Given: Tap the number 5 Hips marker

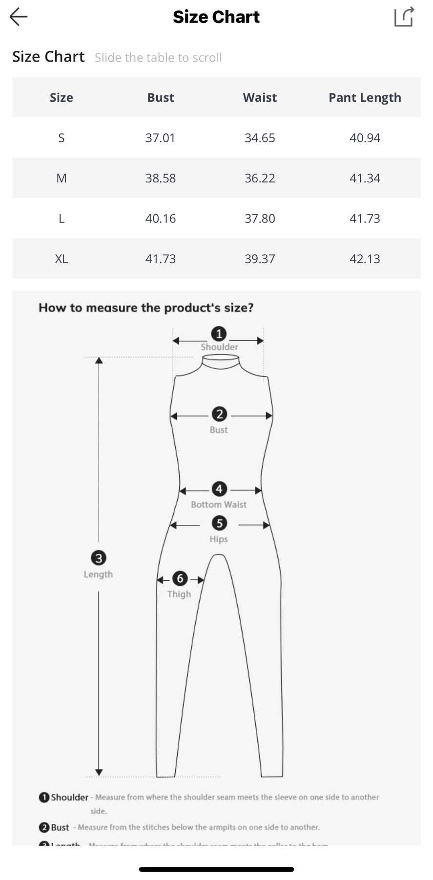Looking at the screenshot, I should coord(219,523).
